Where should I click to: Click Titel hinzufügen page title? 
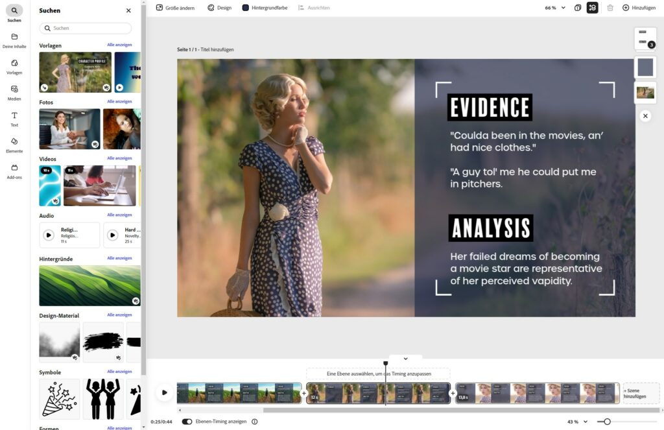[217, 49]
